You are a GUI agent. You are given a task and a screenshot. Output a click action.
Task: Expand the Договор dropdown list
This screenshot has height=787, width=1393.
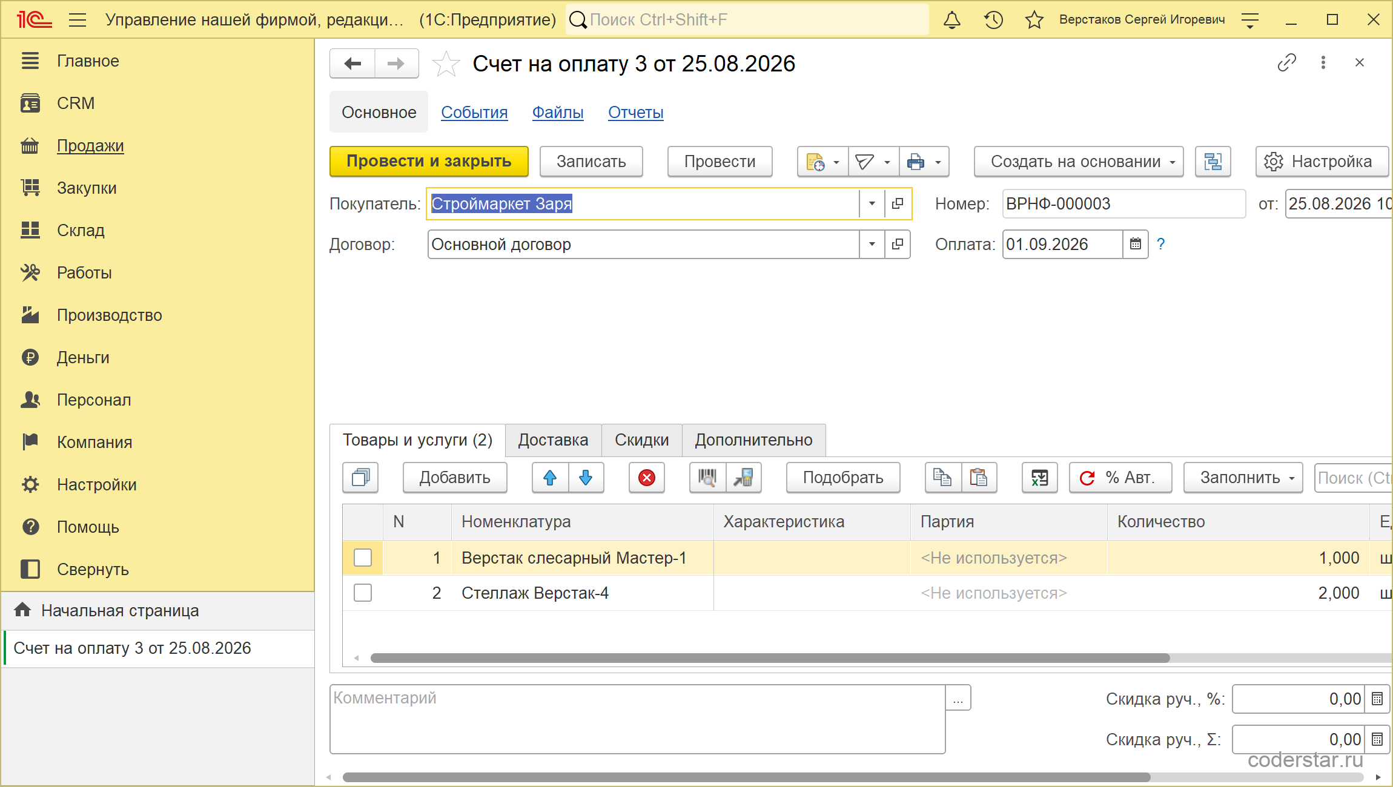pyautogui.click(x=872, y=244)
